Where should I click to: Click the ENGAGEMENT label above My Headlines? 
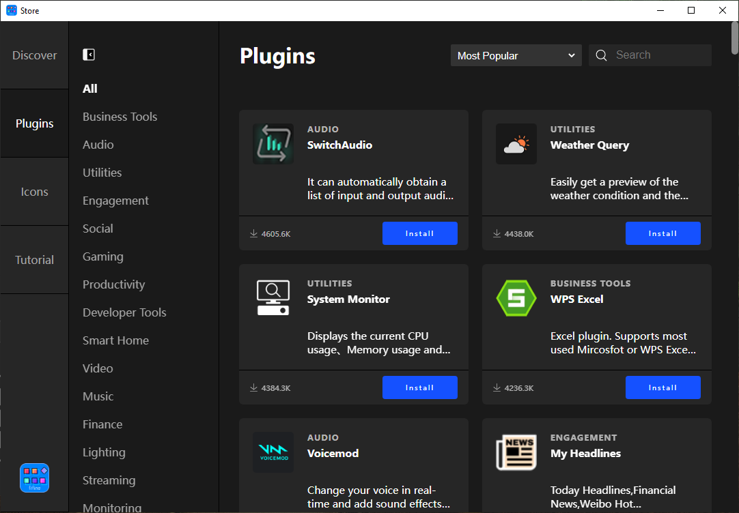(x=583, y=438)
